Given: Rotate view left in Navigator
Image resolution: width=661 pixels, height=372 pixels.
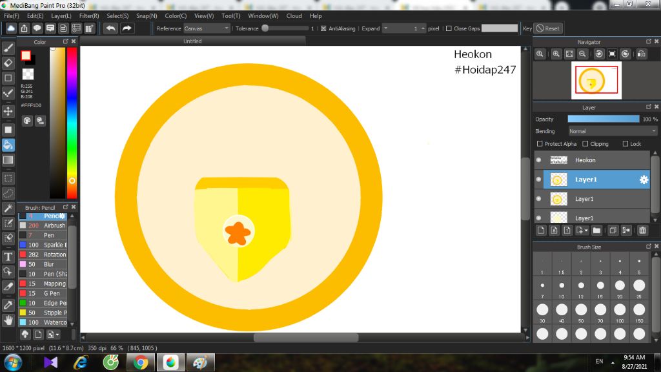Looking at the screenshot, I should click(599, 54).
